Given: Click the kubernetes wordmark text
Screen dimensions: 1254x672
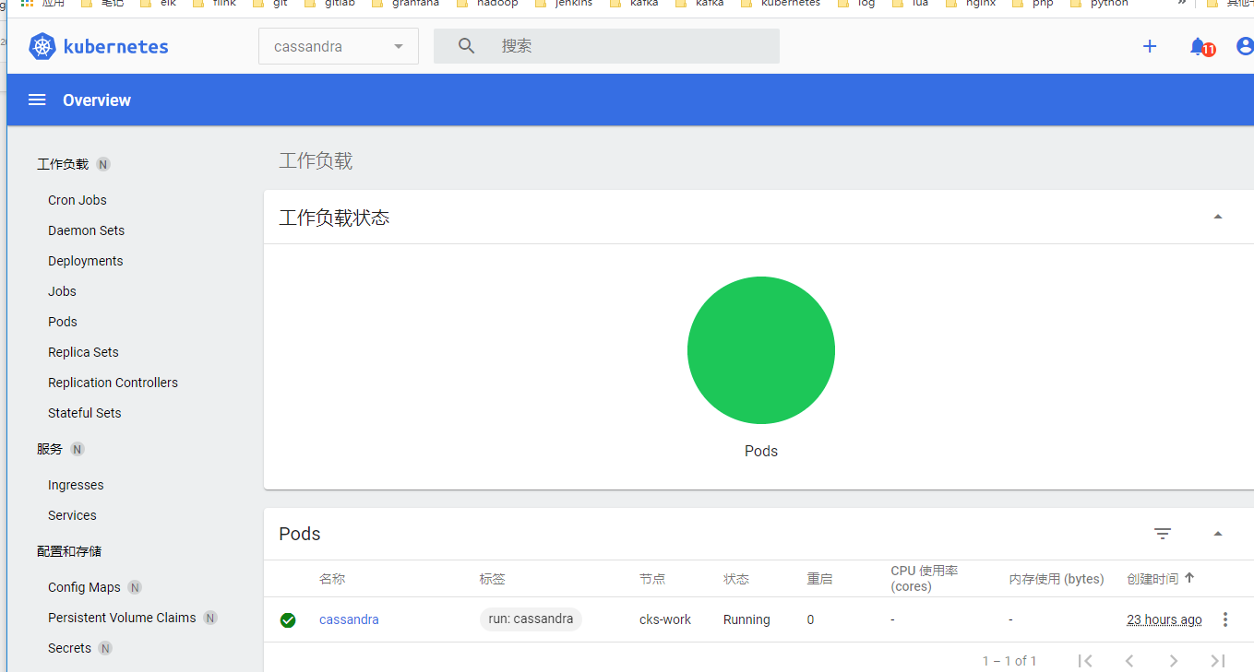Looking at the screenshot, I should point(115,46).
